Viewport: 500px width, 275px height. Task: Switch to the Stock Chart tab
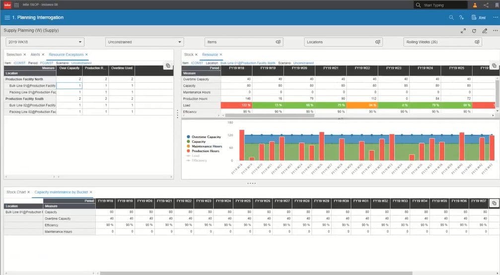tap(16, 192)
